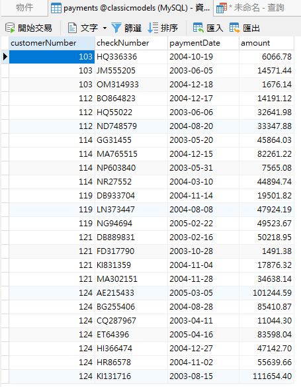Screen dimensions: 301x387
Task: Select check number DB889831
Action: [131, 237]
